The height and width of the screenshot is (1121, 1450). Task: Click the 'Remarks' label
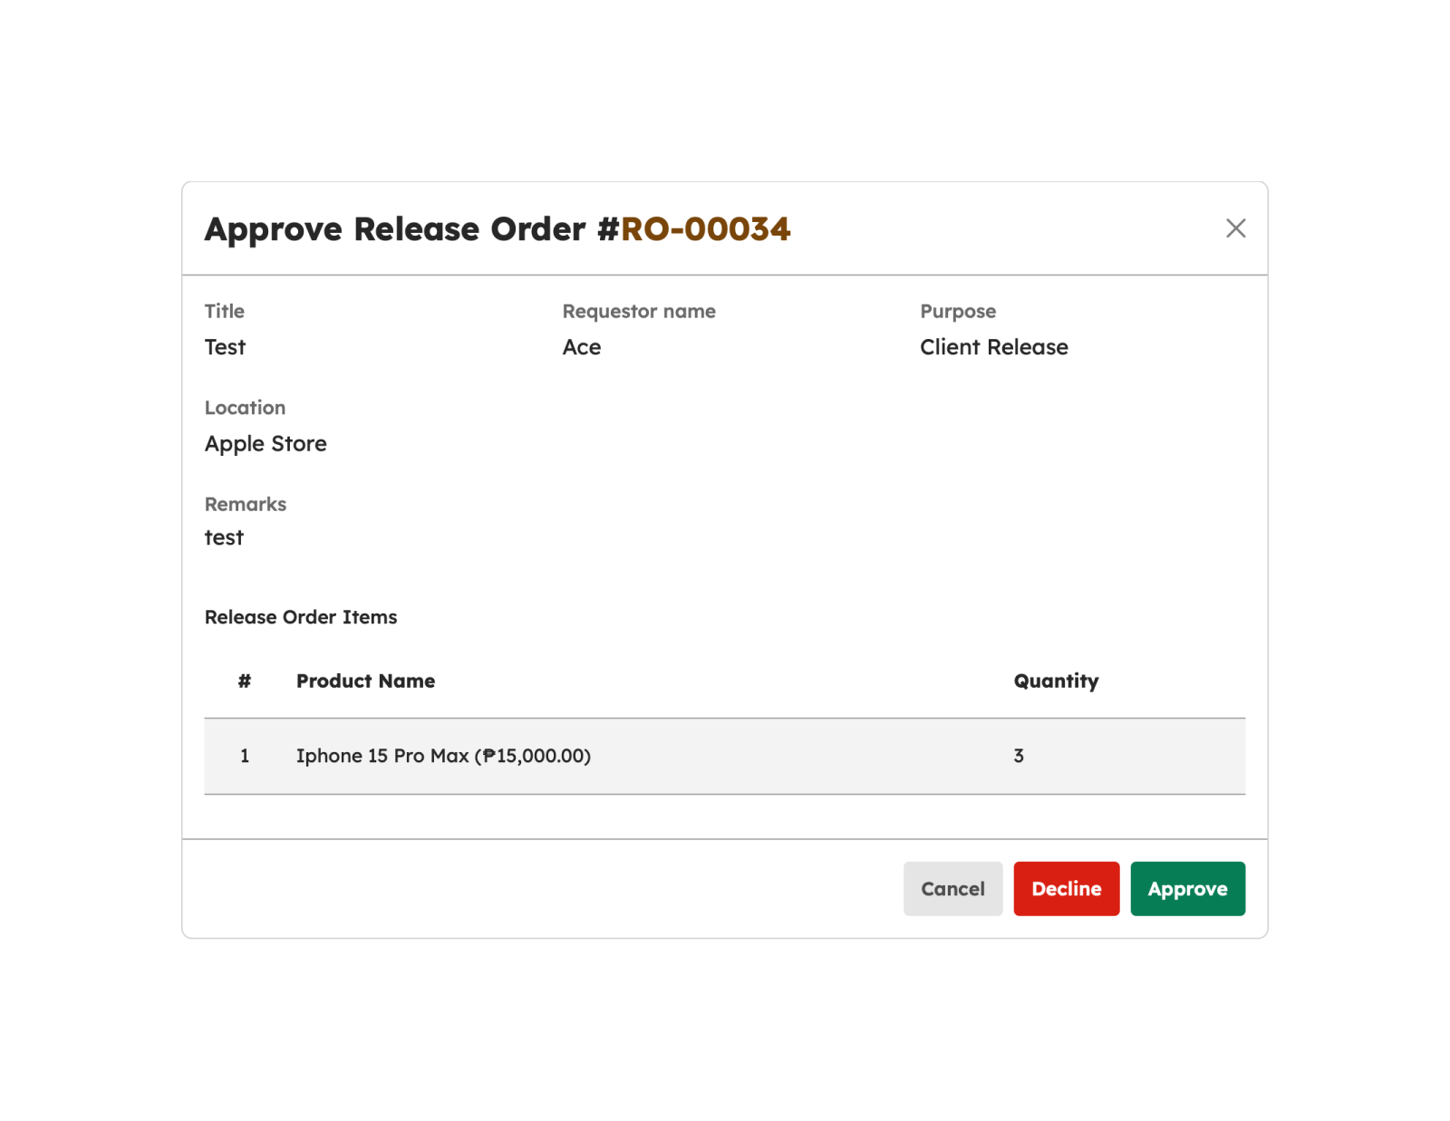tap(246, 504)
